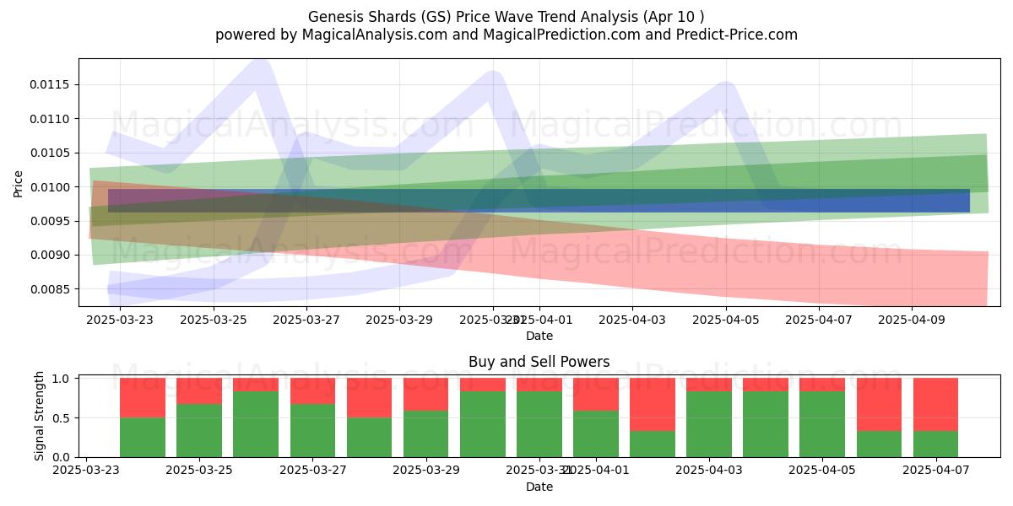This screenshot has height=506, width=1013.
Task: Click the 2025-04-03 date on price chart axis
Action: (x=633, y=320)
